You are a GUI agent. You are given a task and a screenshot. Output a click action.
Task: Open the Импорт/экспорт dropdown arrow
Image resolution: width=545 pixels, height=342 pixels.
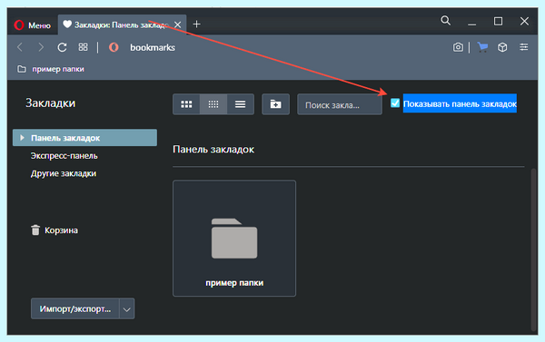127,308
